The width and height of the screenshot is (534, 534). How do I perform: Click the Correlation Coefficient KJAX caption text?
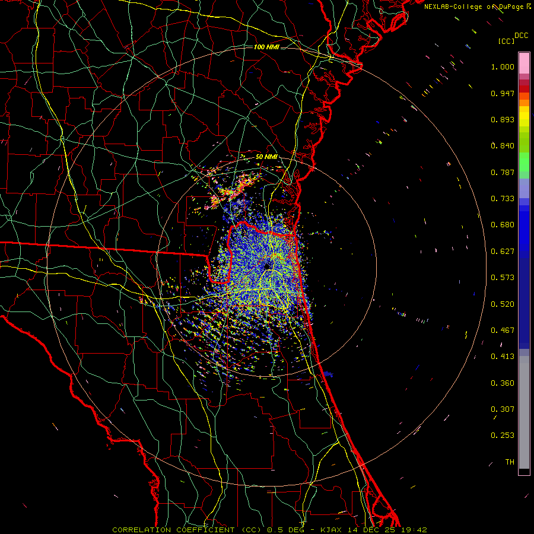(269, 530)
